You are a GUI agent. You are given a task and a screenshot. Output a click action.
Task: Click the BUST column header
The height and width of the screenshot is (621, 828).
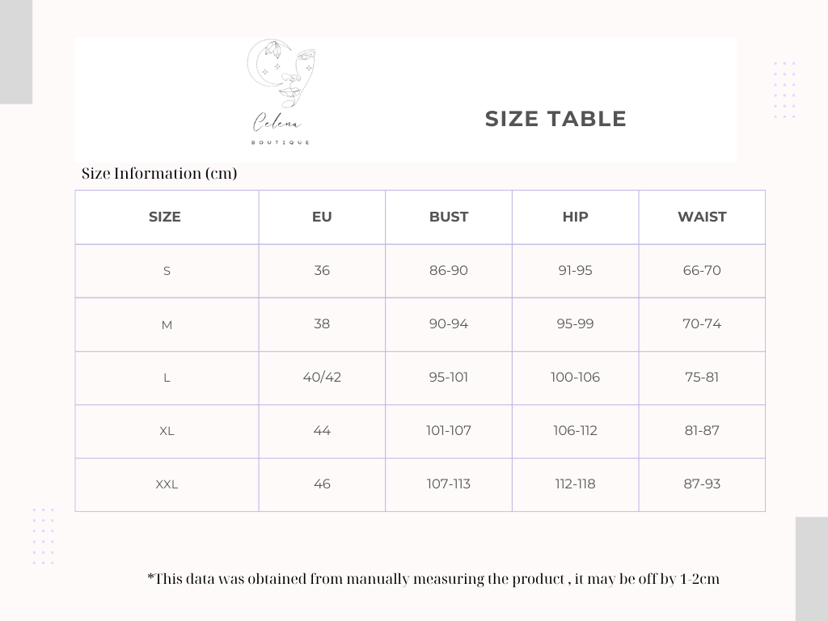(x=448, y=217)
